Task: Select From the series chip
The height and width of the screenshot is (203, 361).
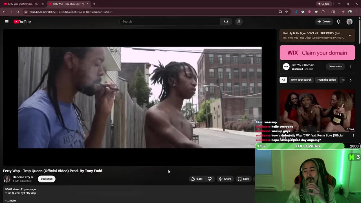Action: [x=327, y=80]
